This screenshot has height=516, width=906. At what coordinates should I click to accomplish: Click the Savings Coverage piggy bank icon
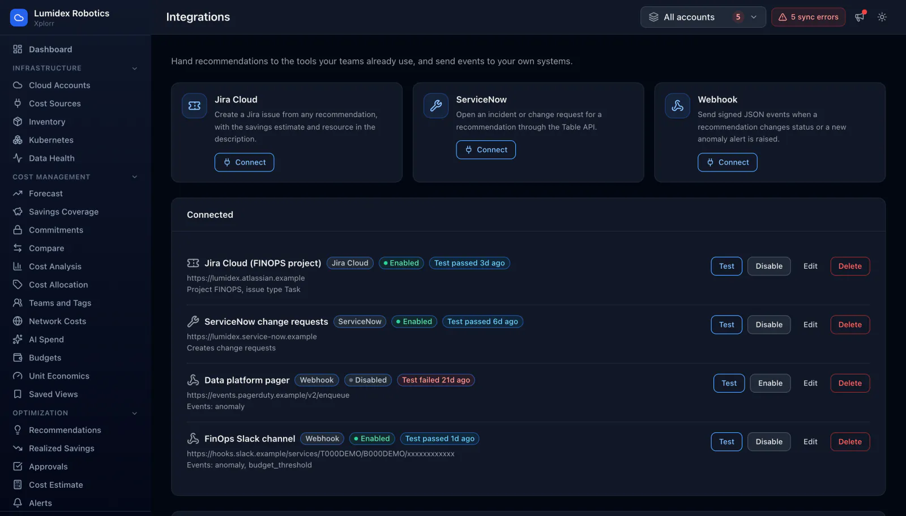[x=18, y=212]
